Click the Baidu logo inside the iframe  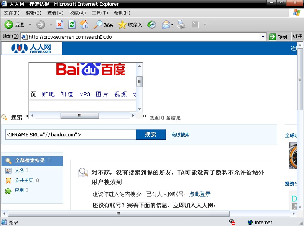coord(90,69)
